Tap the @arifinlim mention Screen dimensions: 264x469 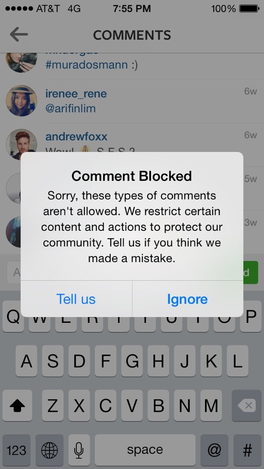point(70,108)
